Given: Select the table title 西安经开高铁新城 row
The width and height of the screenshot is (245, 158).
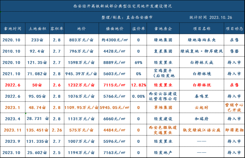Looking at the screenshot, I should 122,6.
